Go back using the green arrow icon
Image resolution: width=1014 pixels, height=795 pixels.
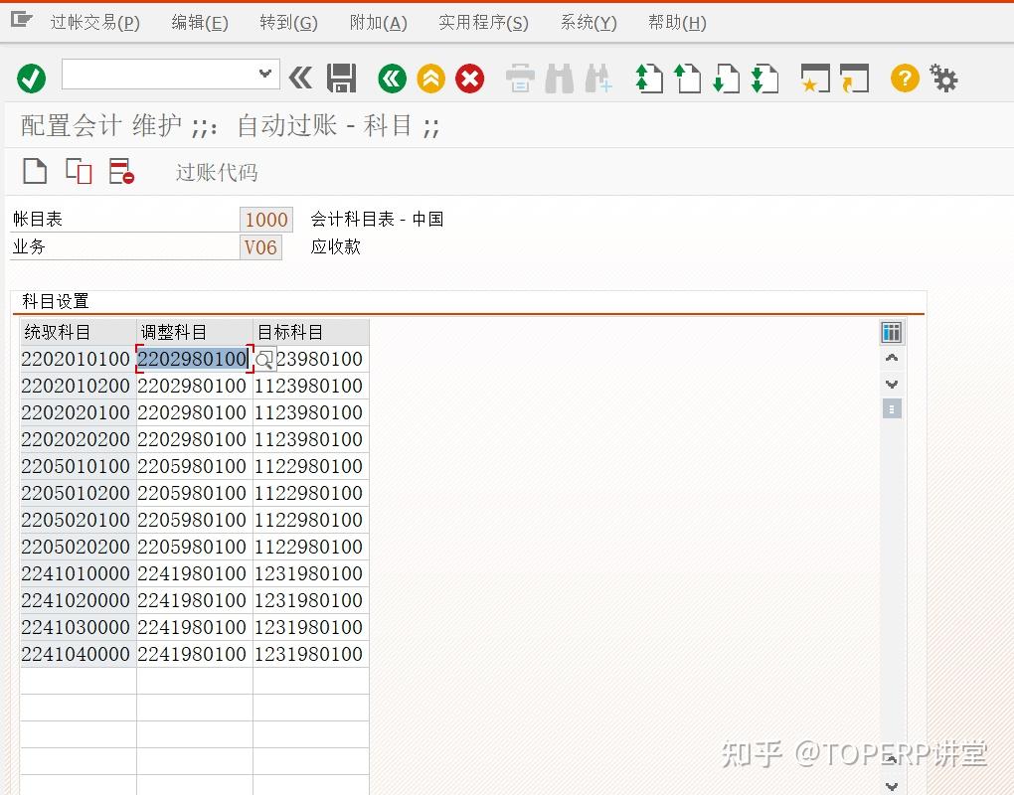(x=391, y=79)
